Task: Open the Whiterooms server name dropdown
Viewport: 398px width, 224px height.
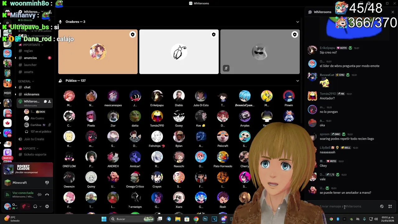Action: (34, 12)
